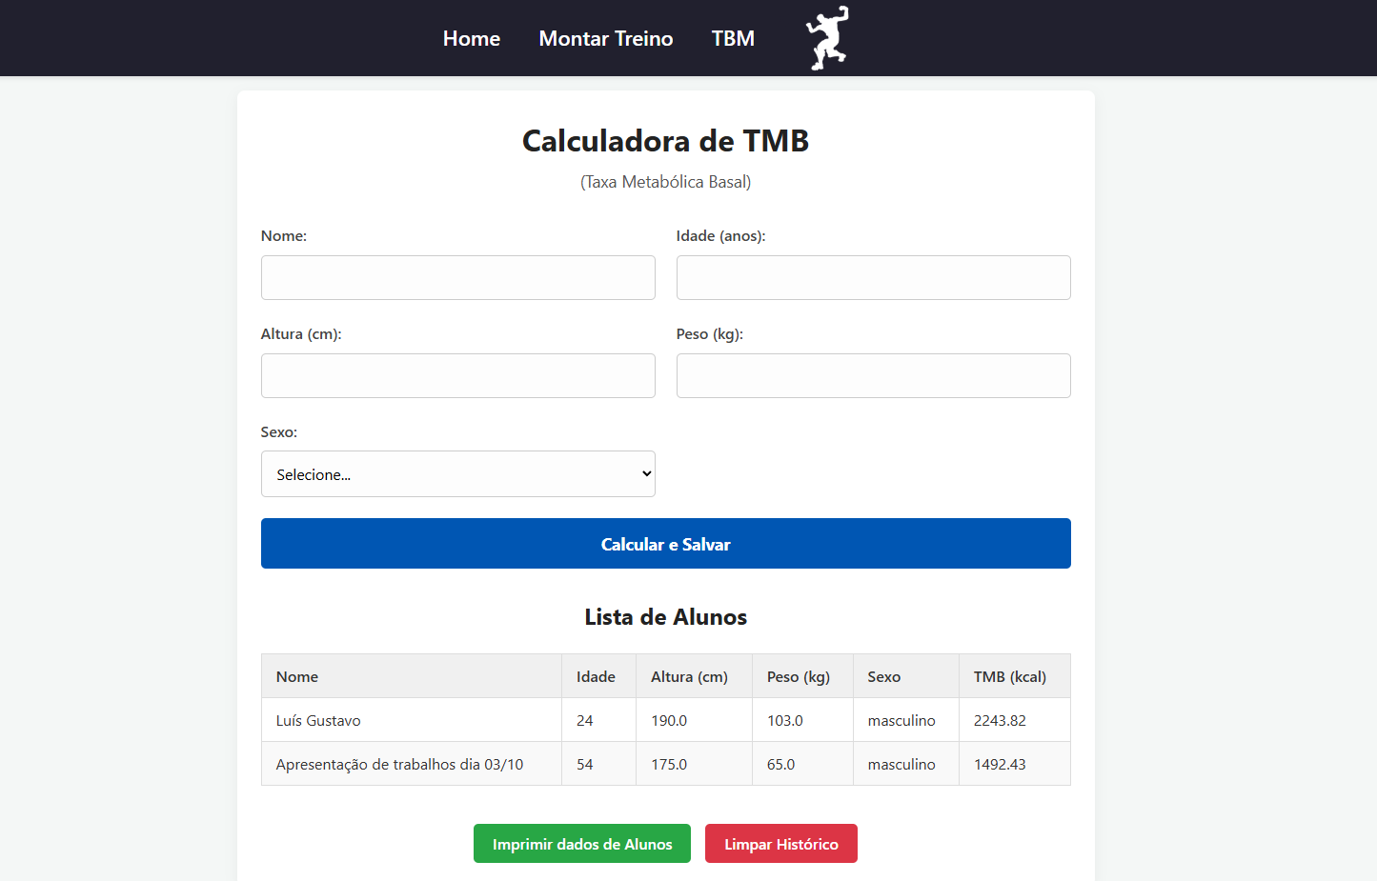Click into the Peso (kg) field
Screen dimensions: 1377x881
pyautogui.click(x=873, y=375)
